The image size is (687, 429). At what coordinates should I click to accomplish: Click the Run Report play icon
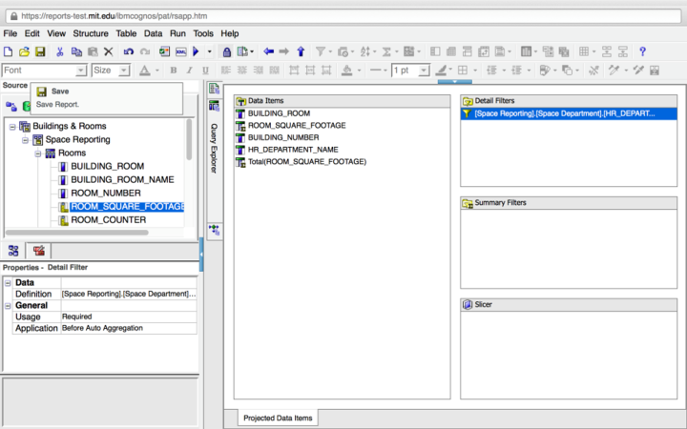click(196, 51)
